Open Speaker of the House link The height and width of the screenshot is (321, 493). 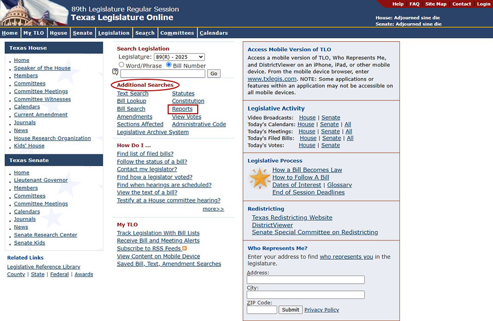tap(42, 68)
